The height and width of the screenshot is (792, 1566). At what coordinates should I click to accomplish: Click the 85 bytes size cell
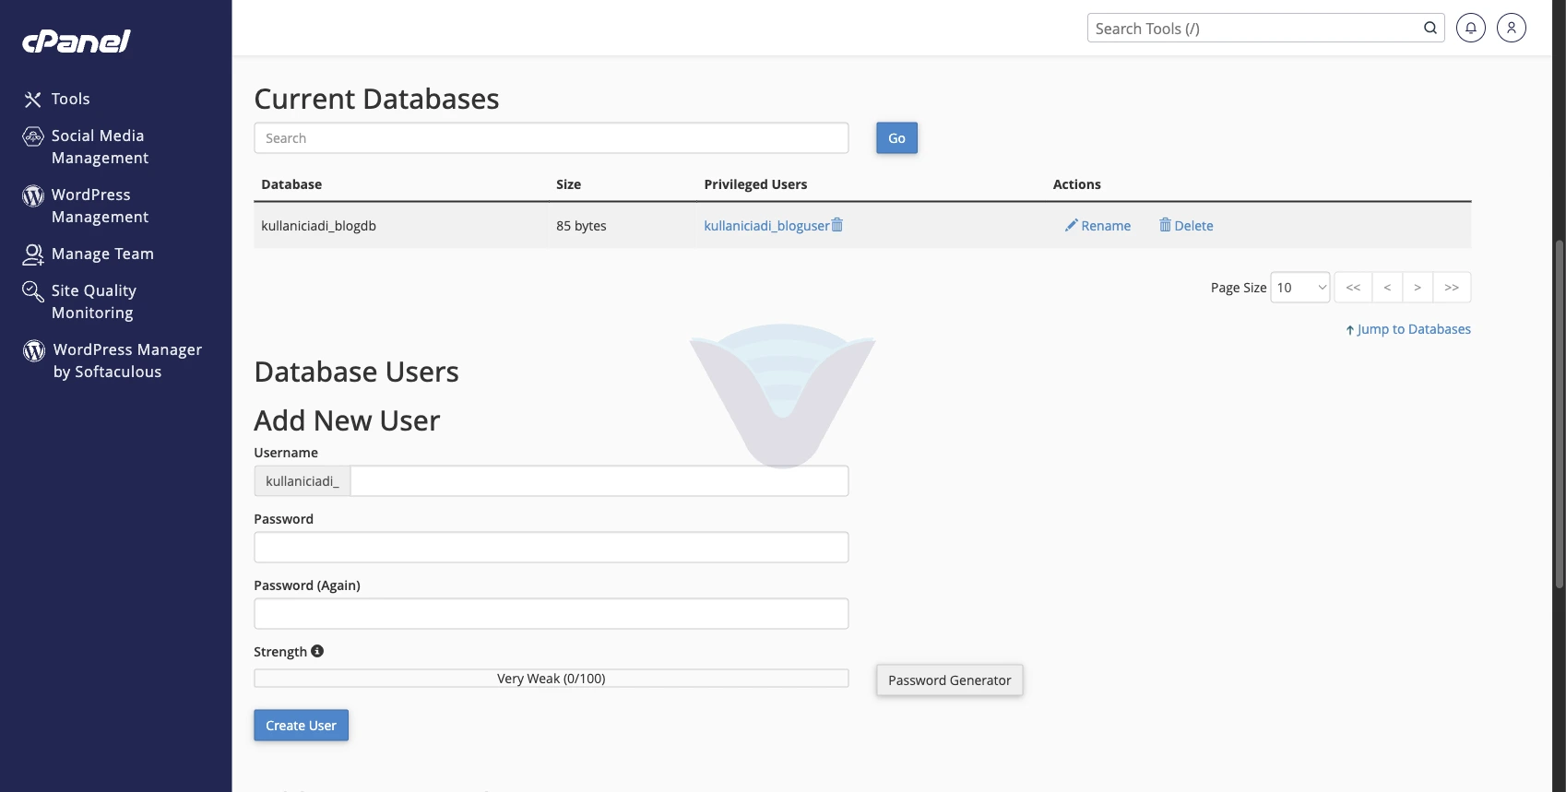[581, 226]
